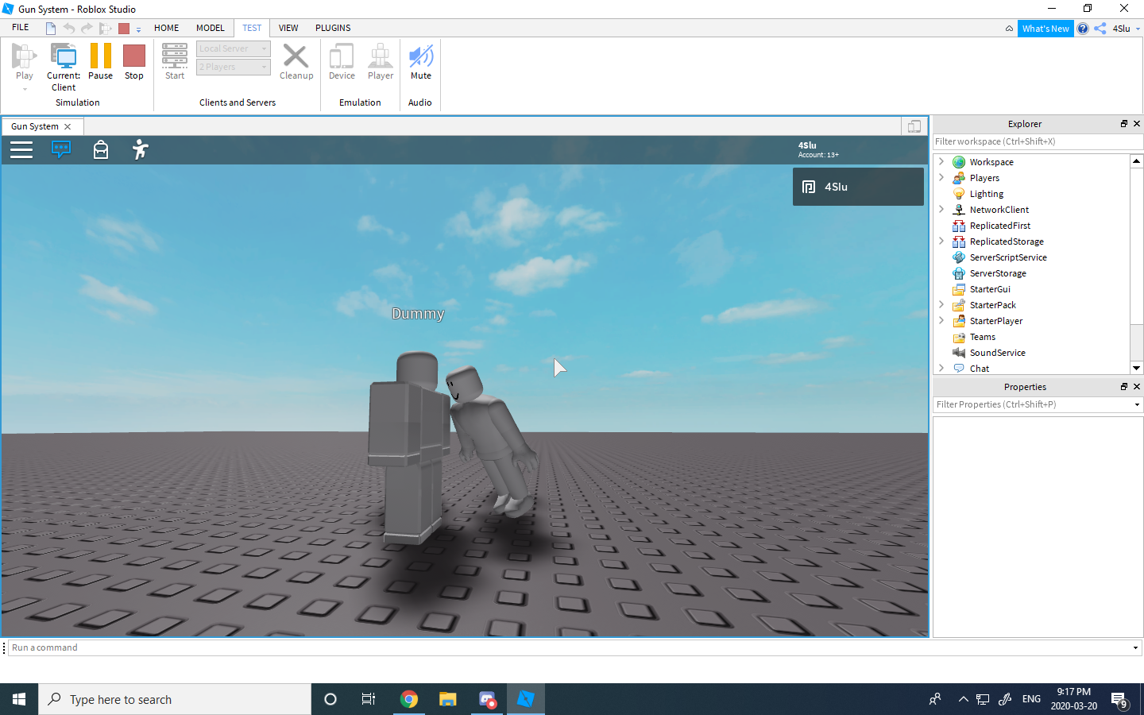Expand the Players tree node
This screenshot has height=715, width=1144.
941,177
